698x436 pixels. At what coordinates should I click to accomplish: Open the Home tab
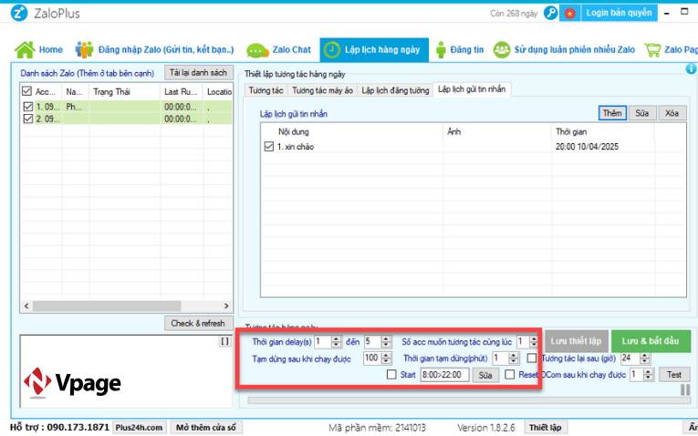coord(38,49)
